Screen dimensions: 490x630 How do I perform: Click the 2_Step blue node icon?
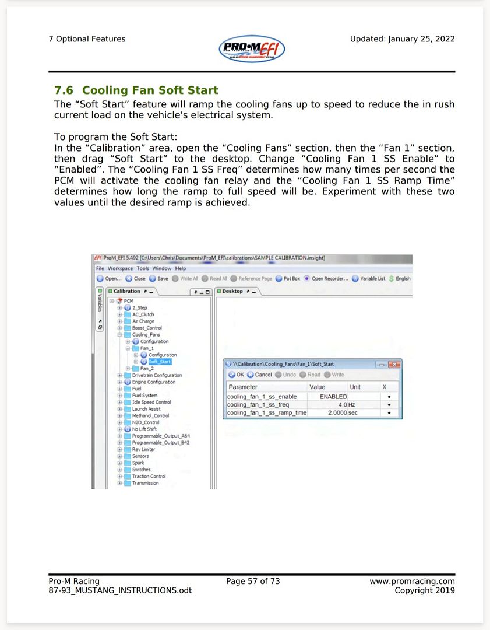(x=128, y=308)
